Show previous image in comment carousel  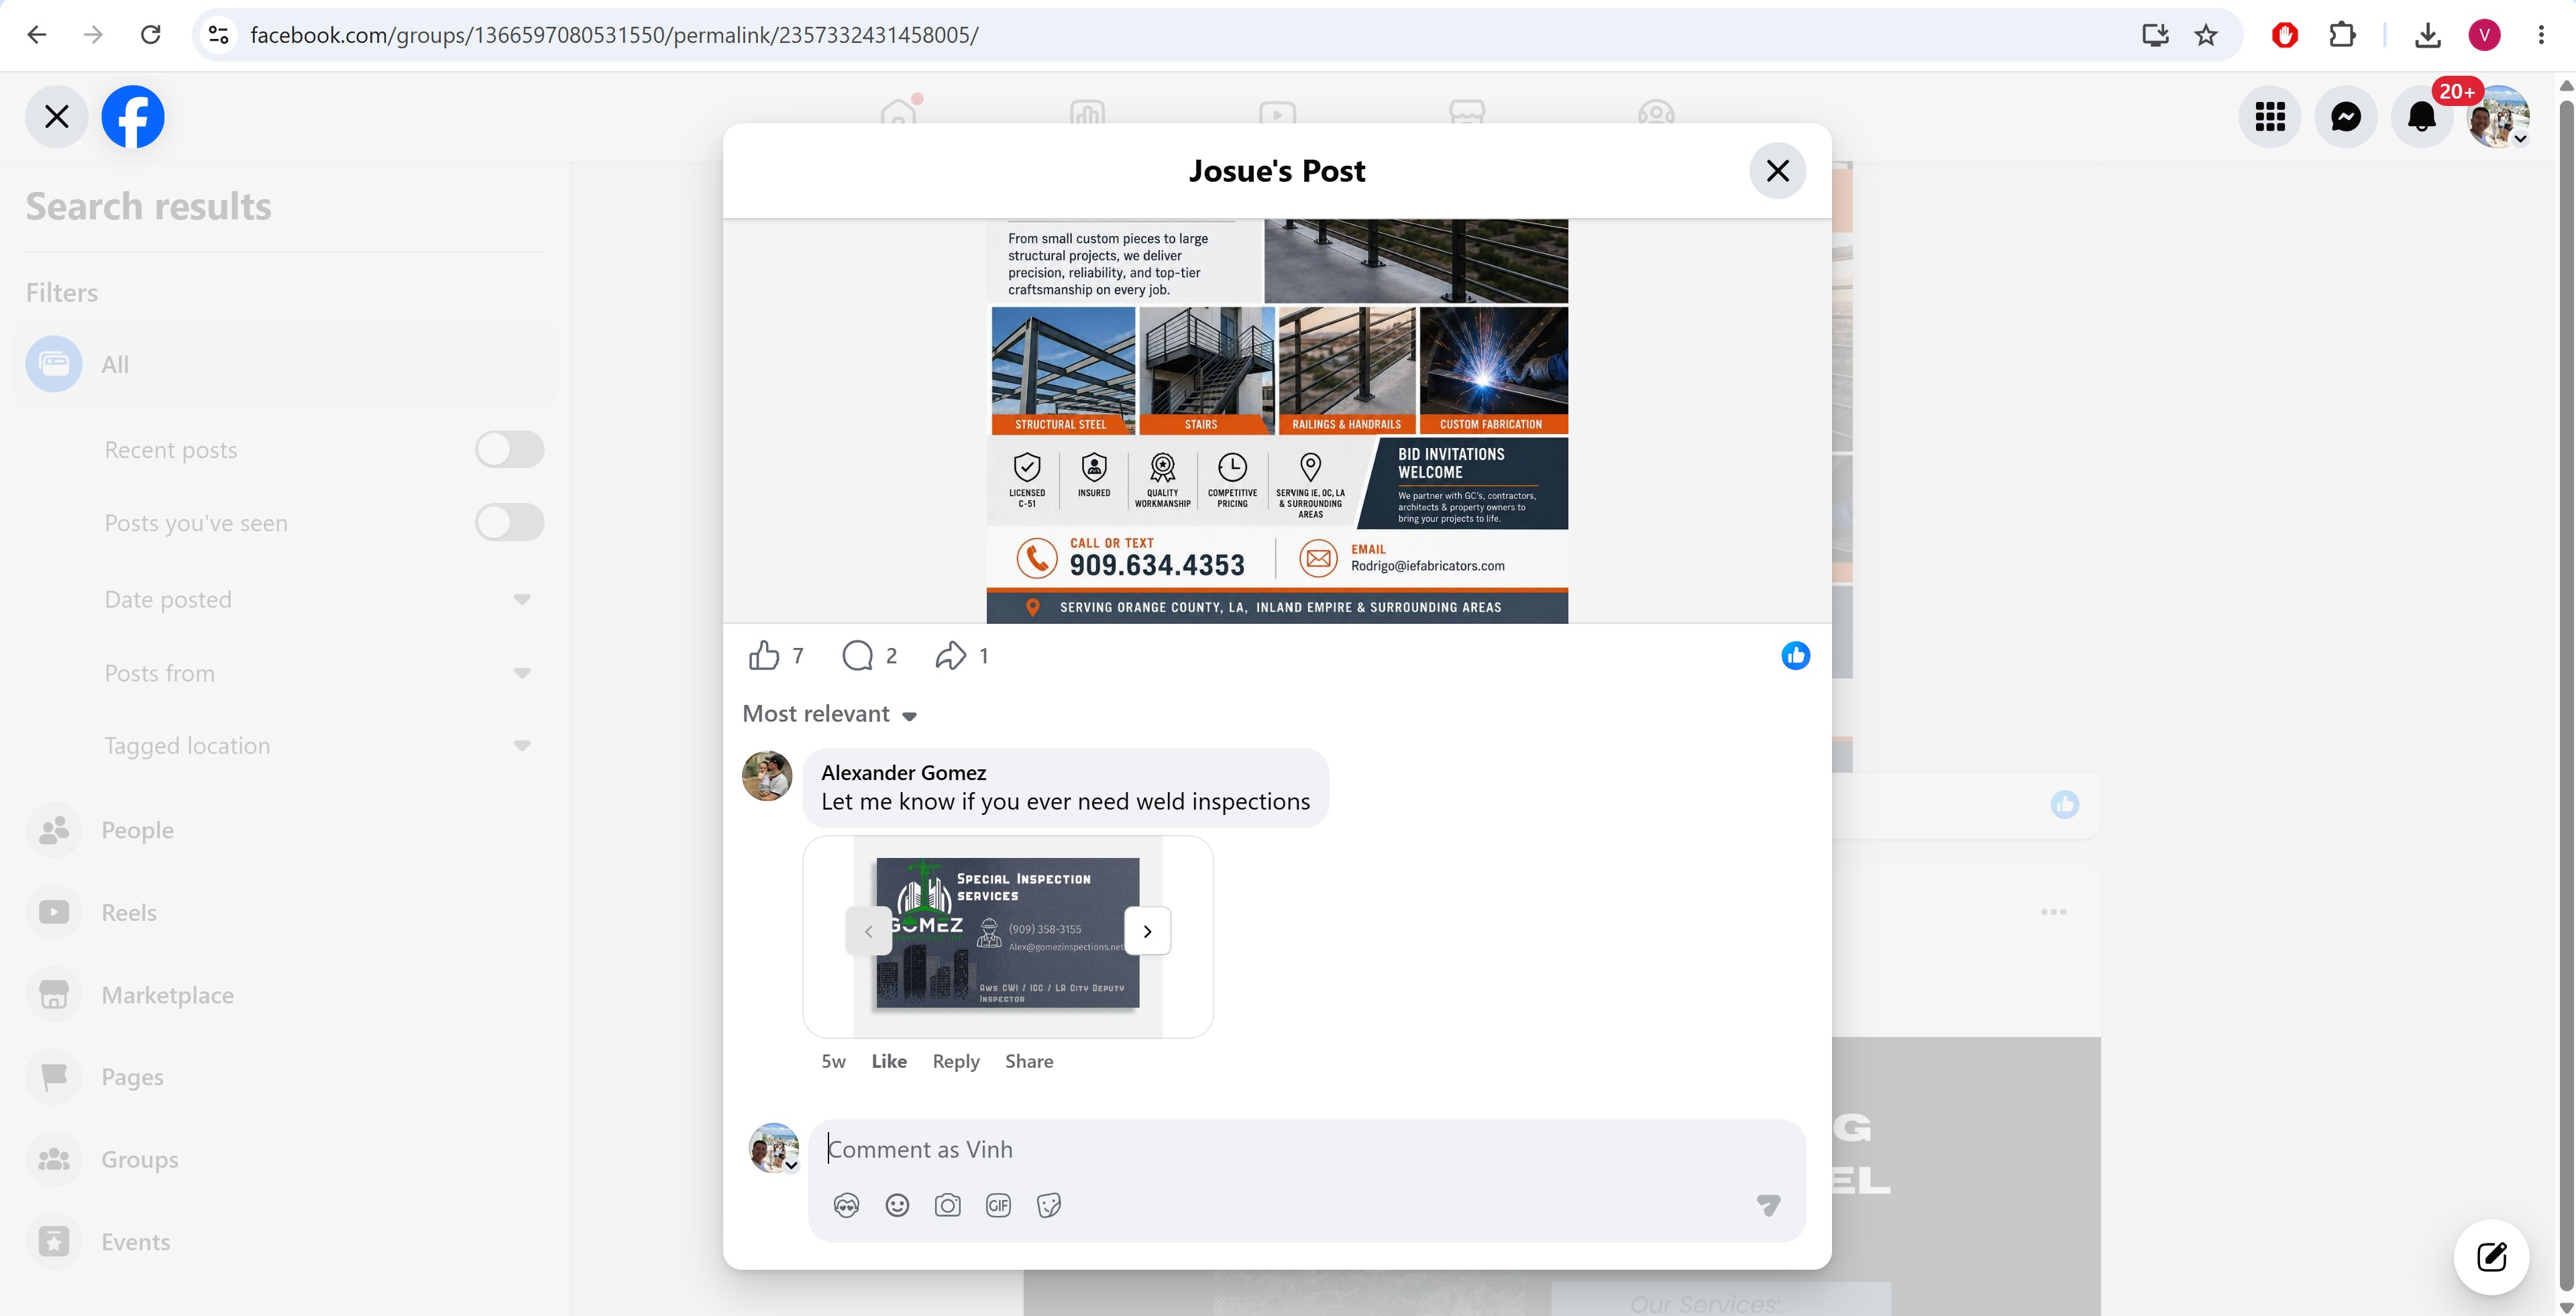(x=868, y=931)
